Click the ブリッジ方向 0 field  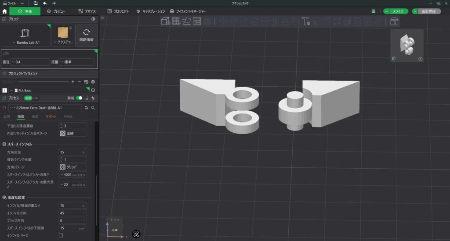(x=73, y=220)
